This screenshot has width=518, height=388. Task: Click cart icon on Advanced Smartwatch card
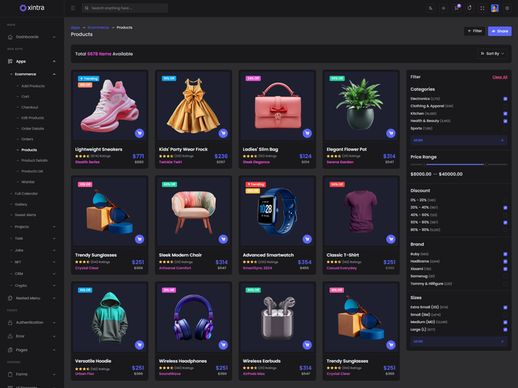[307, 239]
